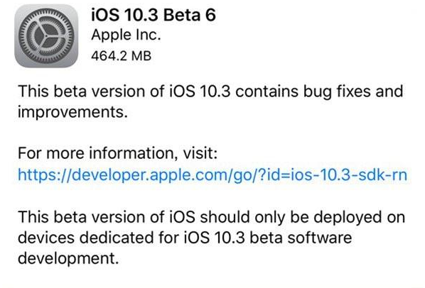Click 'devices dedicated for iOS 10.3' line
The image size is (425, 288).
[131, 238]
